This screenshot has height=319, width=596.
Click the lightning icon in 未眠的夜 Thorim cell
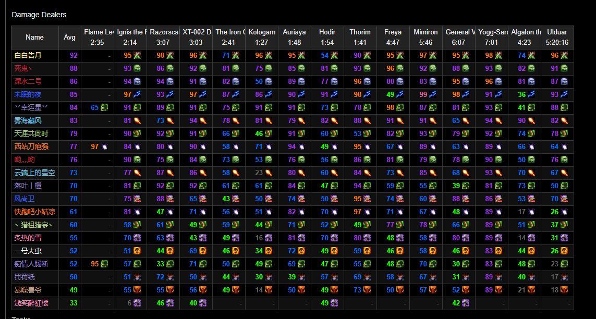[367, 94]
